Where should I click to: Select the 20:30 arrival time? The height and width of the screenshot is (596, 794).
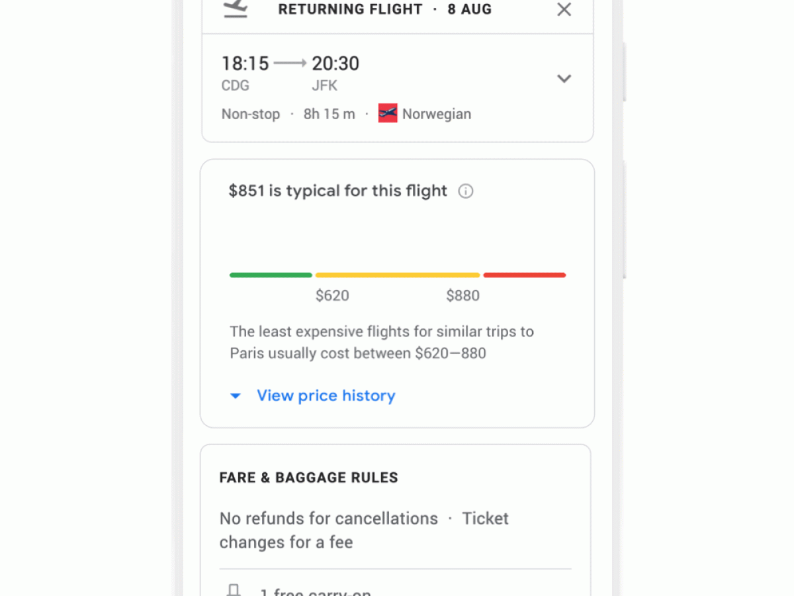335,64
